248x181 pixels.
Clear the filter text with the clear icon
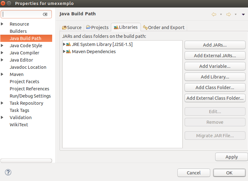[x=45, y=14]
